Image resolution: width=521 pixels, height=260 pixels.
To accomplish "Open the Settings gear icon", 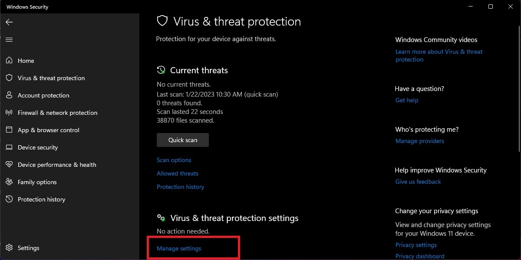I will click(9, 247).
